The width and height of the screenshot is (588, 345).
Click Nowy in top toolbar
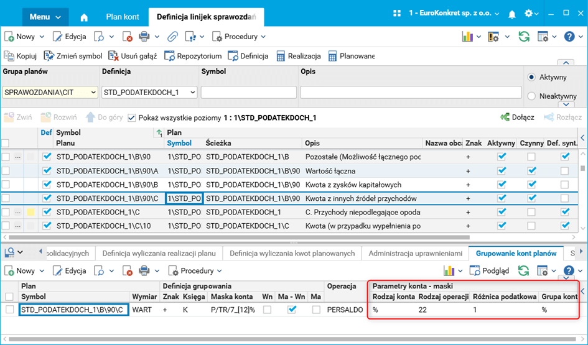tap(19, 37)
